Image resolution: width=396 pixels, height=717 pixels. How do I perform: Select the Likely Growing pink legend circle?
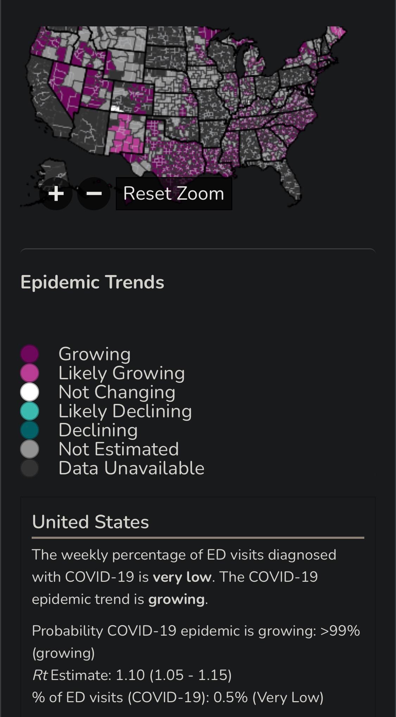point(30,373)
